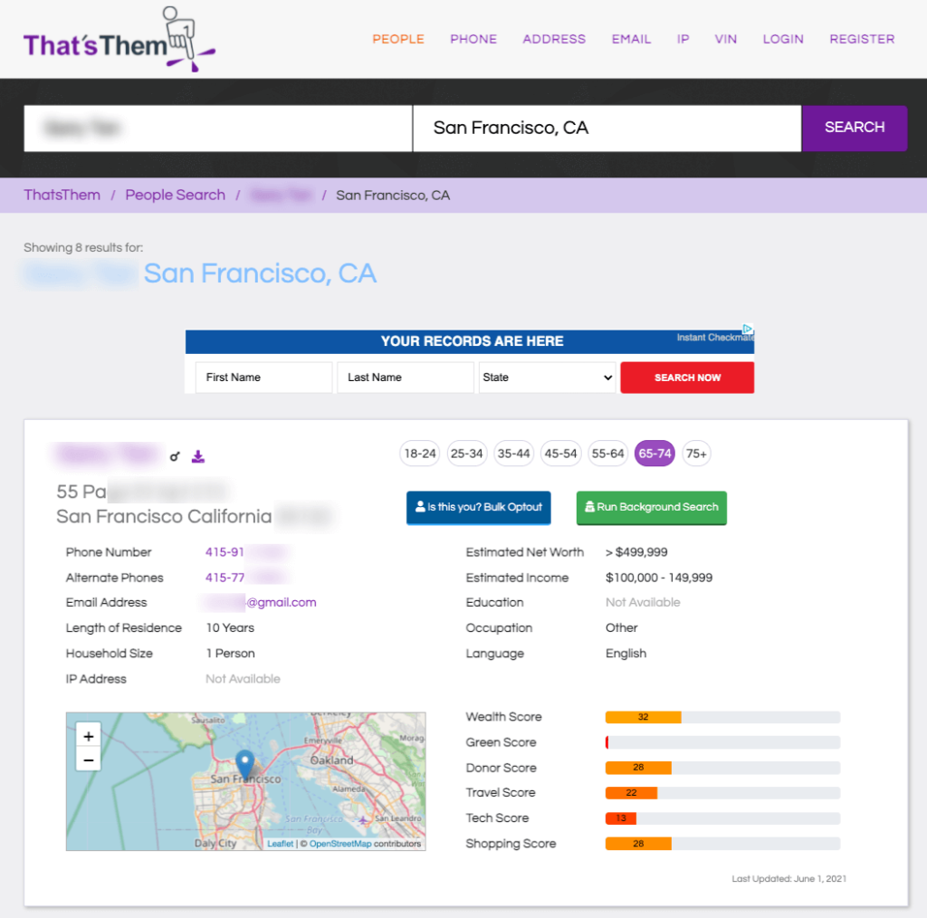Click Is this you? Bulk Optout button
Image resolution: width=927 pixels, height=918 pixels.
[x=478, y=507]
